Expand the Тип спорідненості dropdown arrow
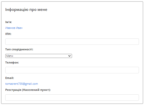The height and width of the screenshot is (106, 147). 69,56
